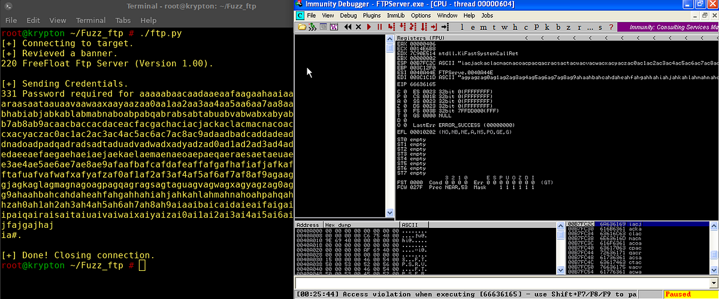Open the Plugins menu
Image resolution: width=719 pixels, height=299 pixels.
(x=372, y=15)
